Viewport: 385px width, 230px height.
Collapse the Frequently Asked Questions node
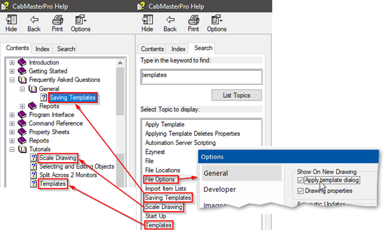12,80
